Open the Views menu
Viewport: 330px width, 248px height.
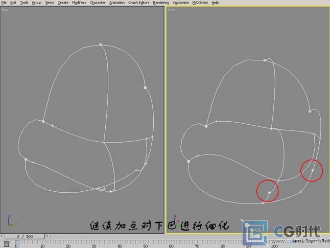[x=50, y=3]
